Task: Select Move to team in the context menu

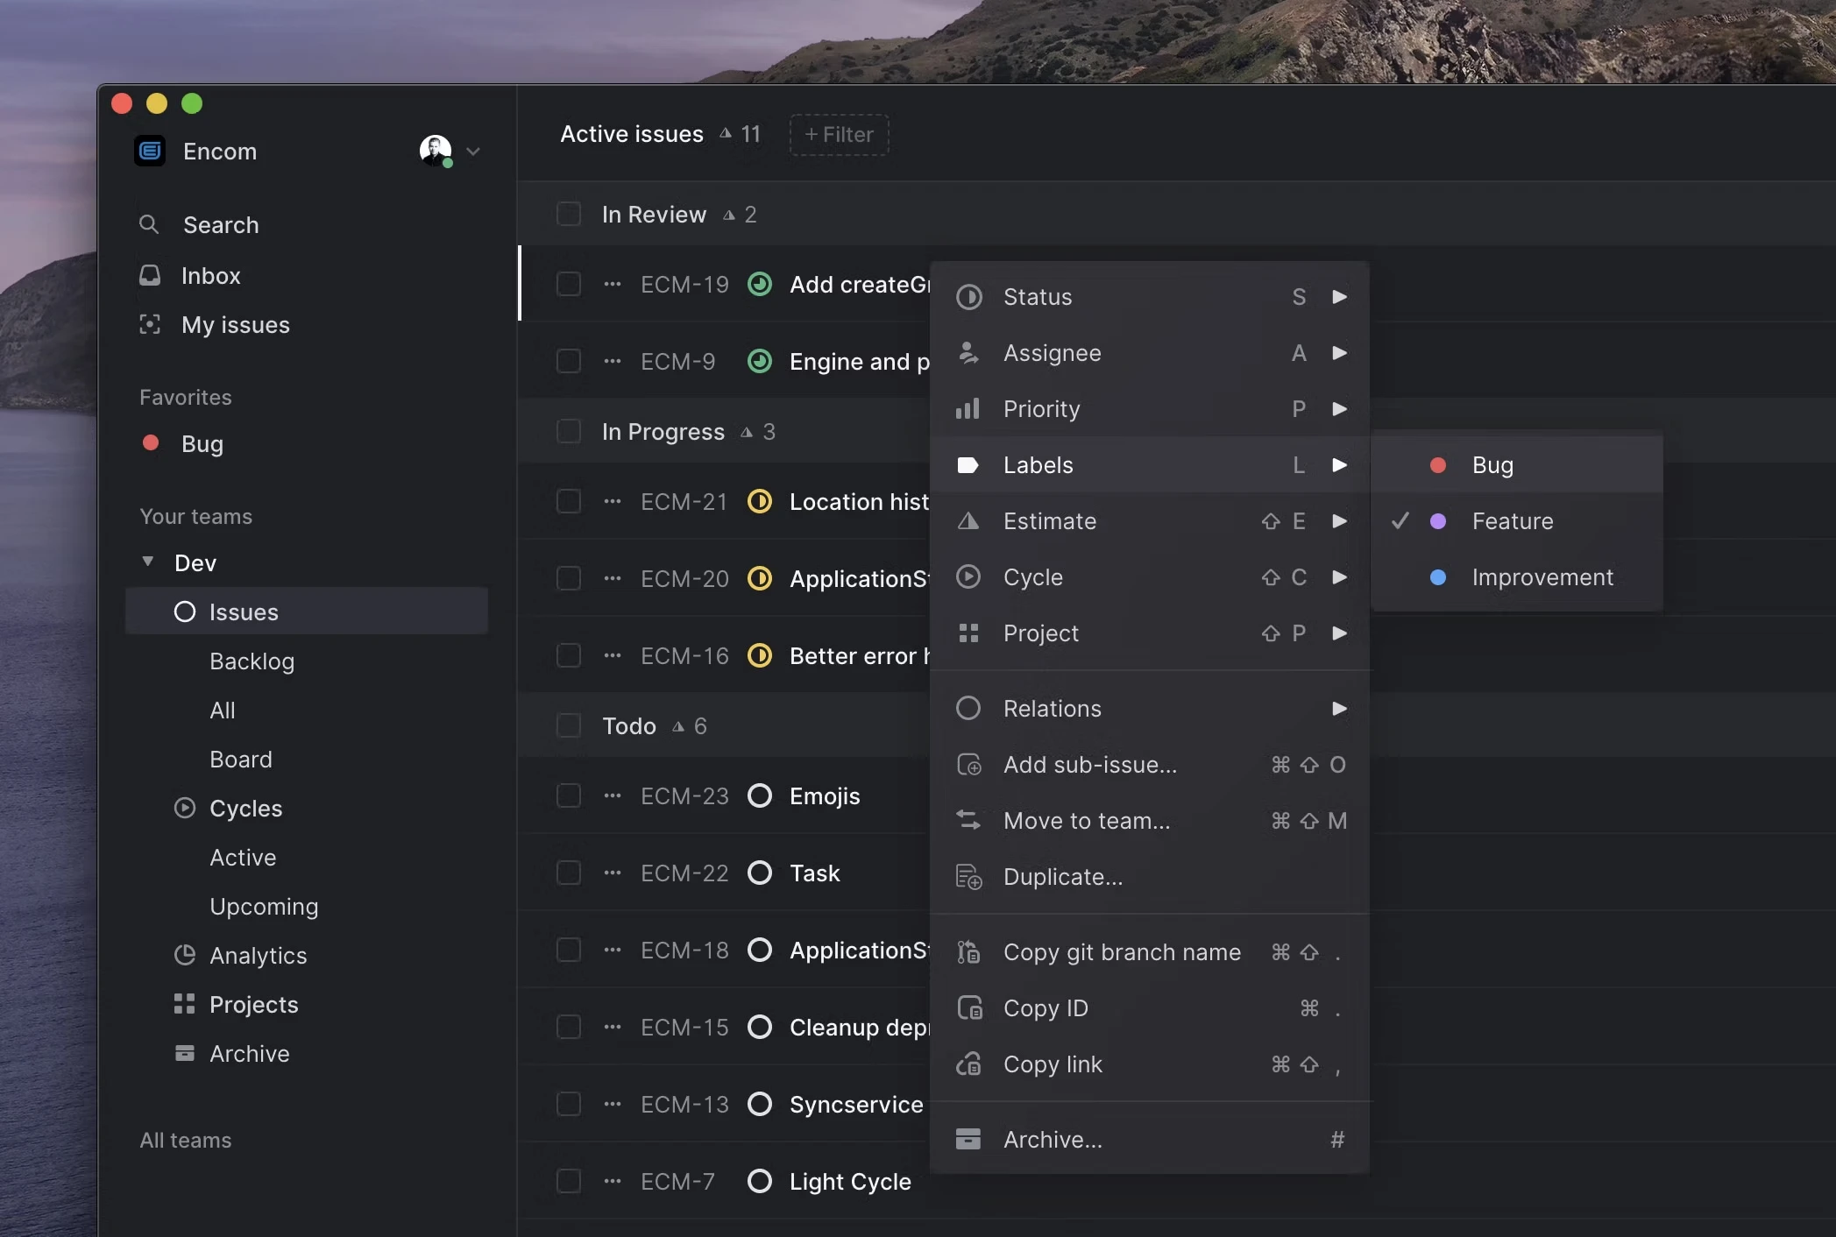Action: [x=1087, y=820]
